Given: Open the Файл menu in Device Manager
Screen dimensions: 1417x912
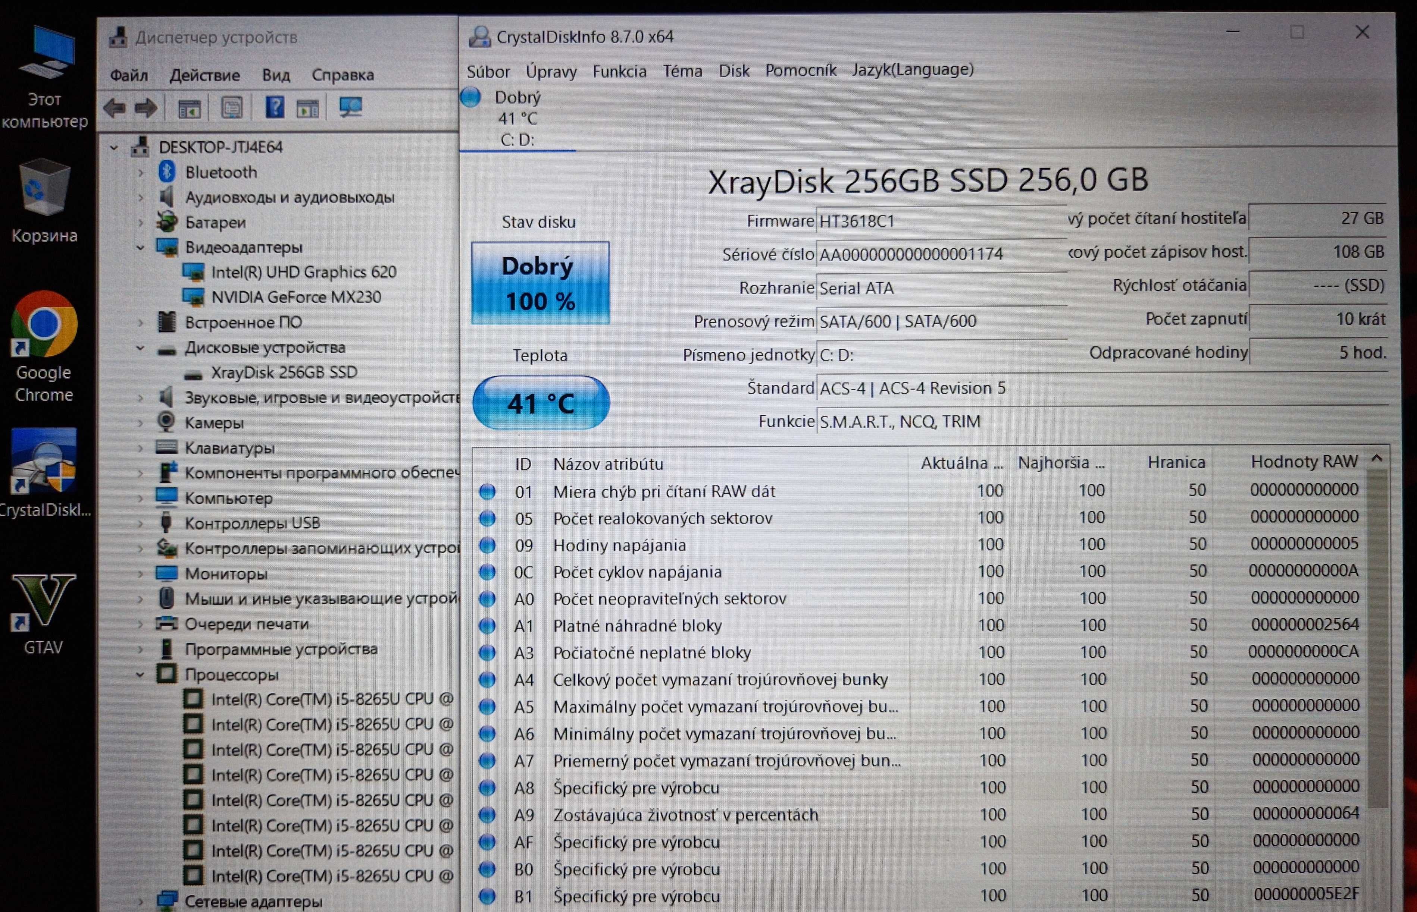Looking at the screenshot, I should (x=129, y=75).
